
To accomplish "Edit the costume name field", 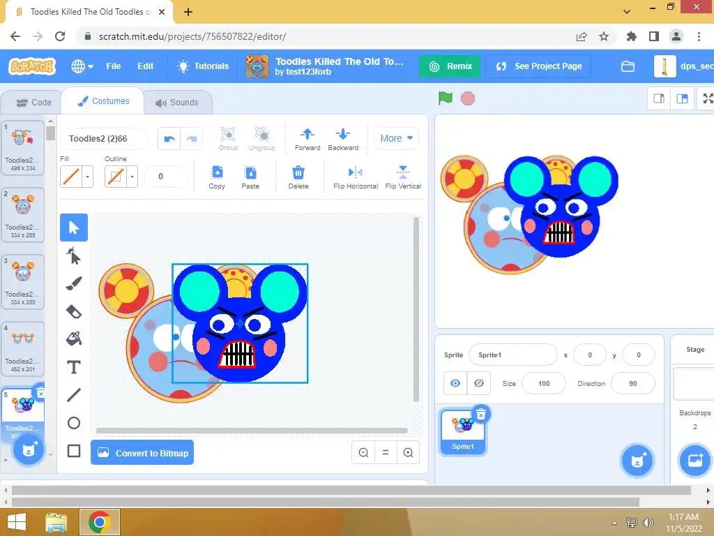I will pyautogui.click(x=105, y=139).
